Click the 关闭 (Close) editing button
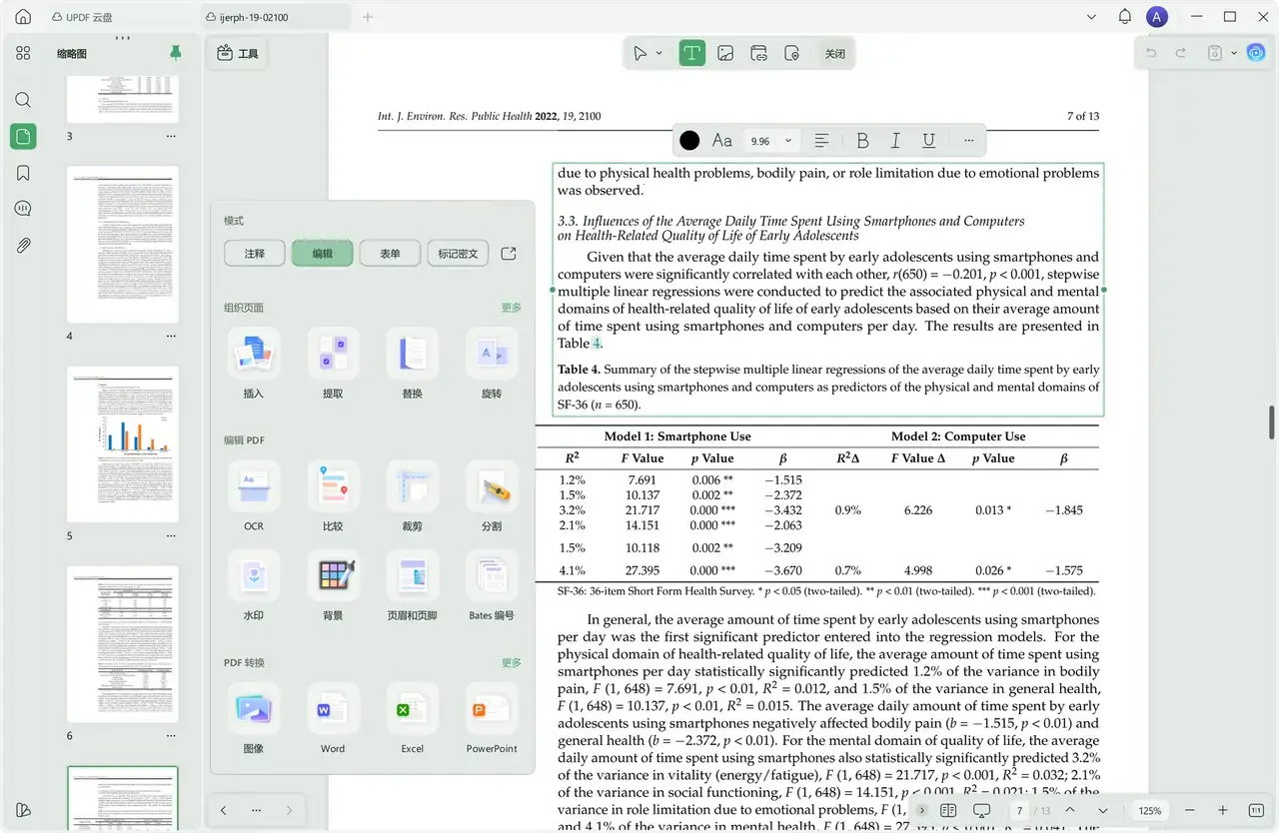This screenshot has height=833, width=1279. [834, 53]
